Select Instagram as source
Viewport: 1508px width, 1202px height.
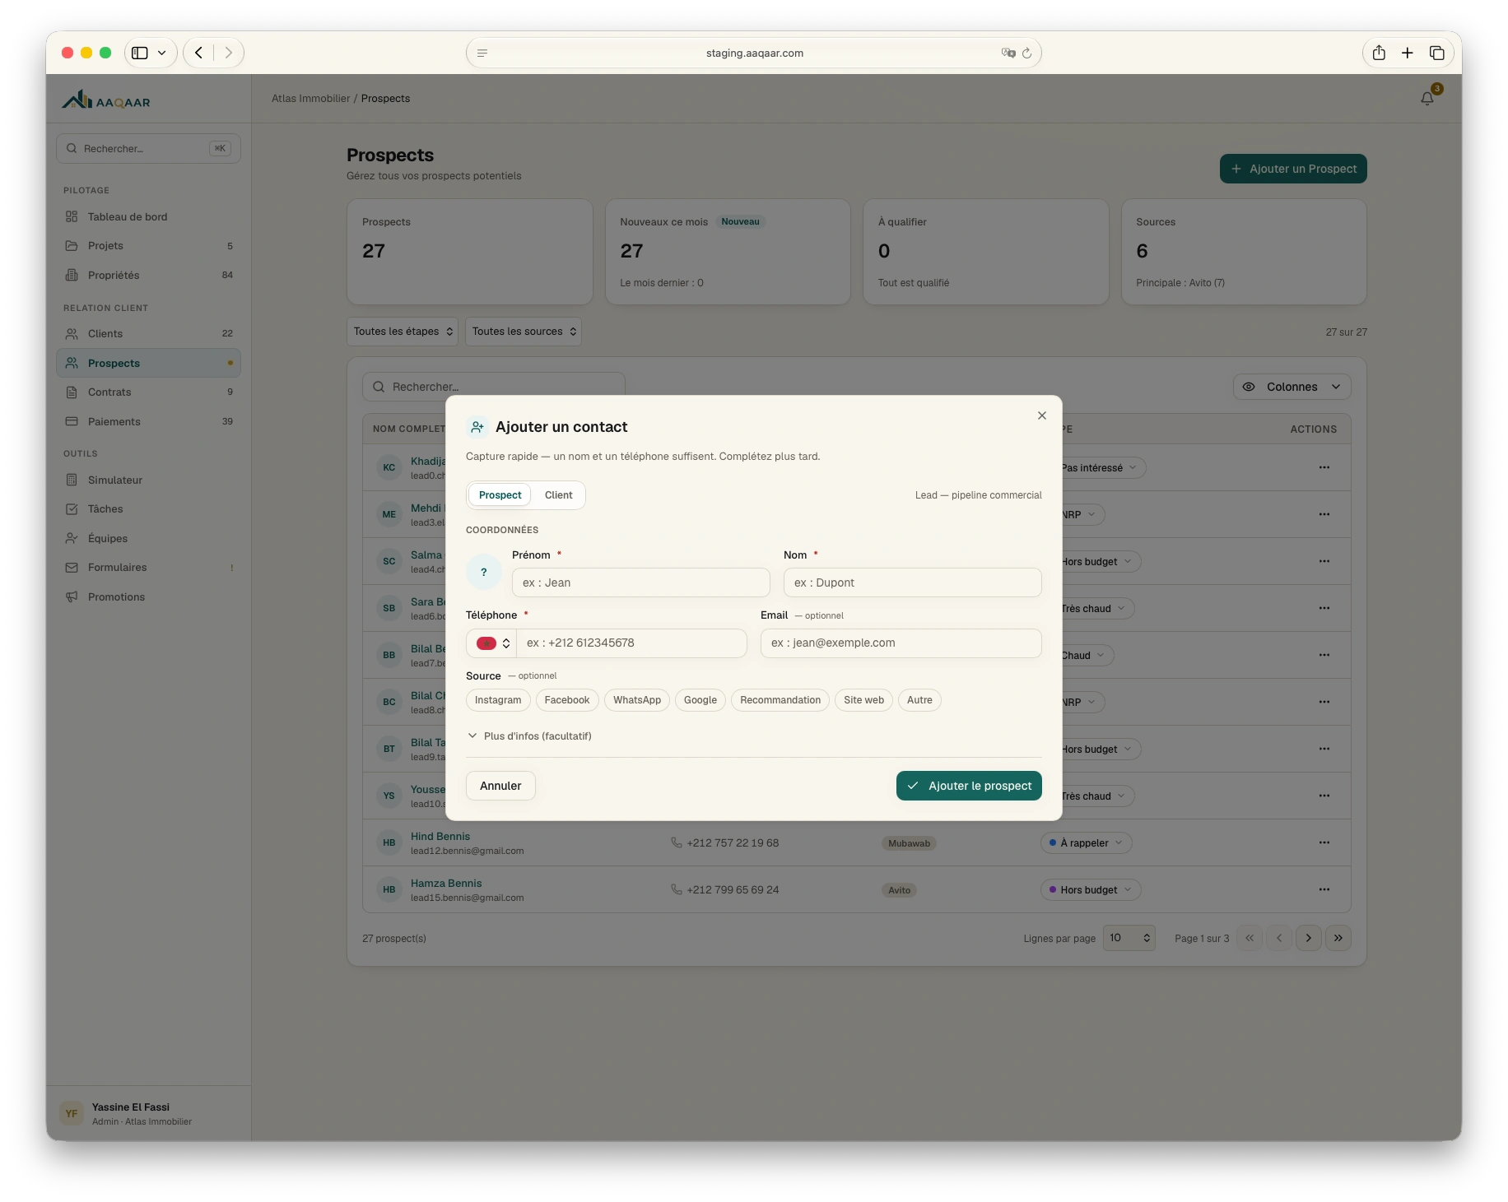pos(498,700)
